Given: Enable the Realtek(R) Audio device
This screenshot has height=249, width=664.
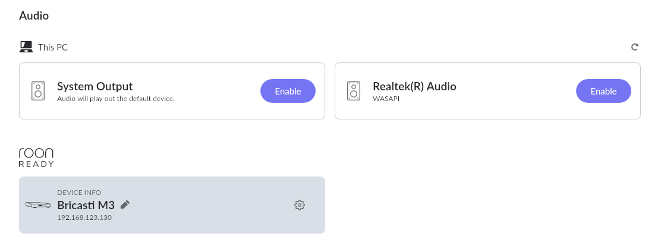Looking at the screenshot, I should (x=603, y=91).
